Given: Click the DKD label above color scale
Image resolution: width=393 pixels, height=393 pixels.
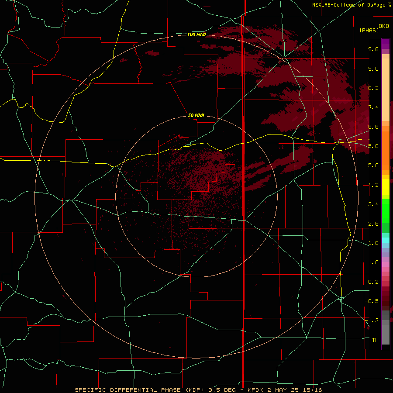Looking at the screenshot, I should (x=384, y=26).
